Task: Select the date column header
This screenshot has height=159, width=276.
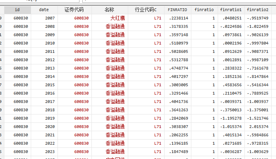Action: pyautogui.click(x=44, y=10)
